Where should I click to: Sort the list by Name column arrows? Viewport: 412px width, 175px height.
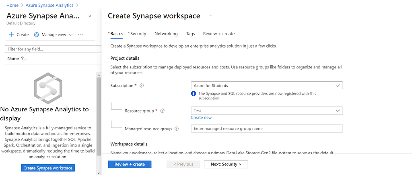click(x=24, y=58)
